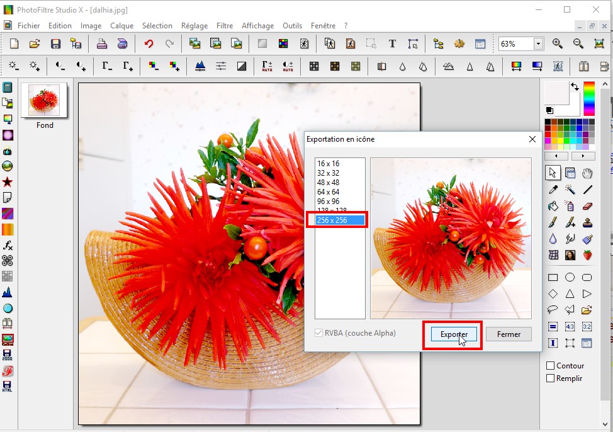Select the Text tool (T) in the toolbar
The image size is (613, 432).
392,43
